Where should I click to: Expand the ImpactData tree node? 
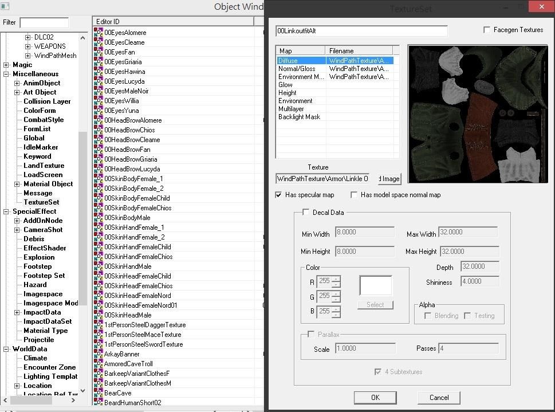click(x=17, y=312)
